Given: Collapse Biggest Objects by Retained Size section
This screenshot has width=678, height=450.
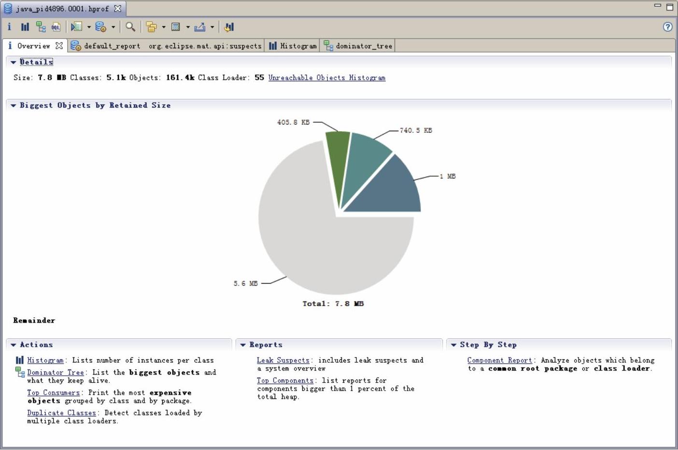Looking at the screenshot, I should coord(14,105).
